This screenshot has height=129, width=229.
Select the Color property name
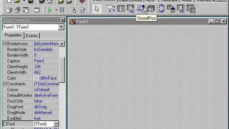tap(11, 78)
